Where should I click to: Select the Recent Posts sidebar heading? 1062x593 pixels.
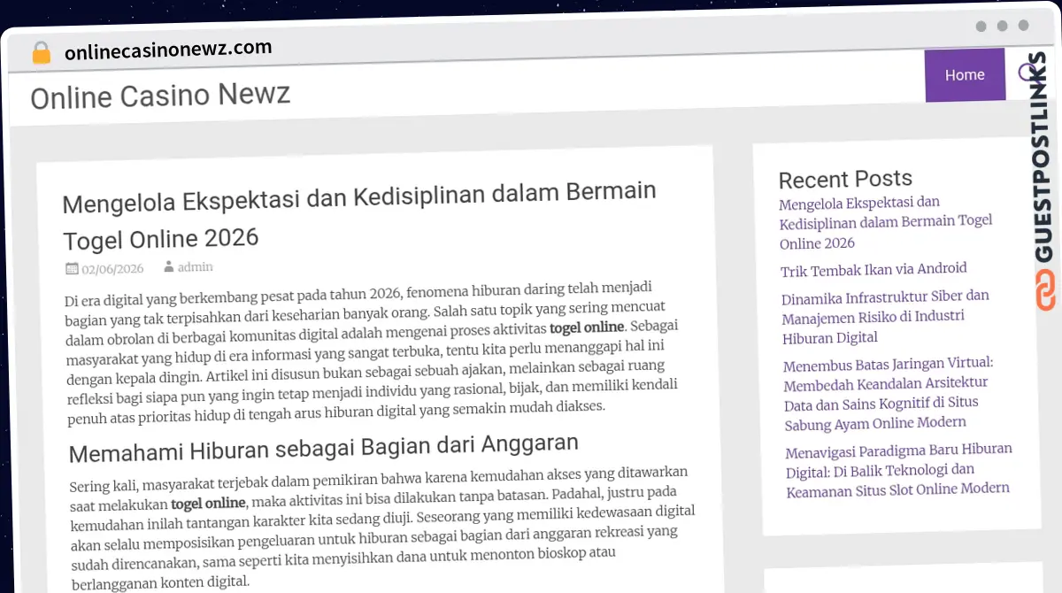(845, 179)
